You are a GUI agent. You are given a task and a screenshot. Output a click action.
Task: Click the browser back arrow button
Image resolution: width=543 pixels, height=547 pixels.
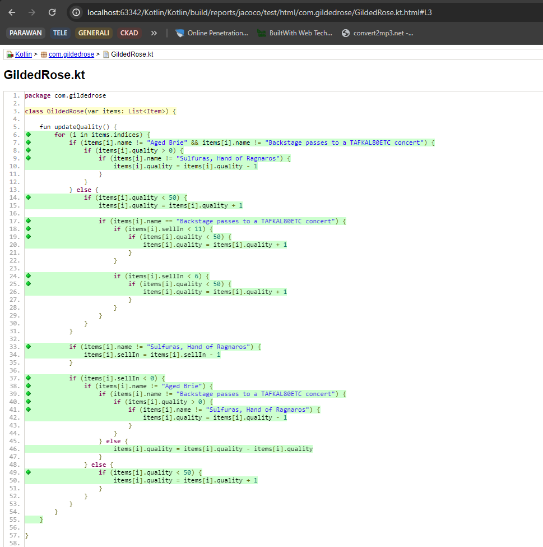click(x=12, y=12)
